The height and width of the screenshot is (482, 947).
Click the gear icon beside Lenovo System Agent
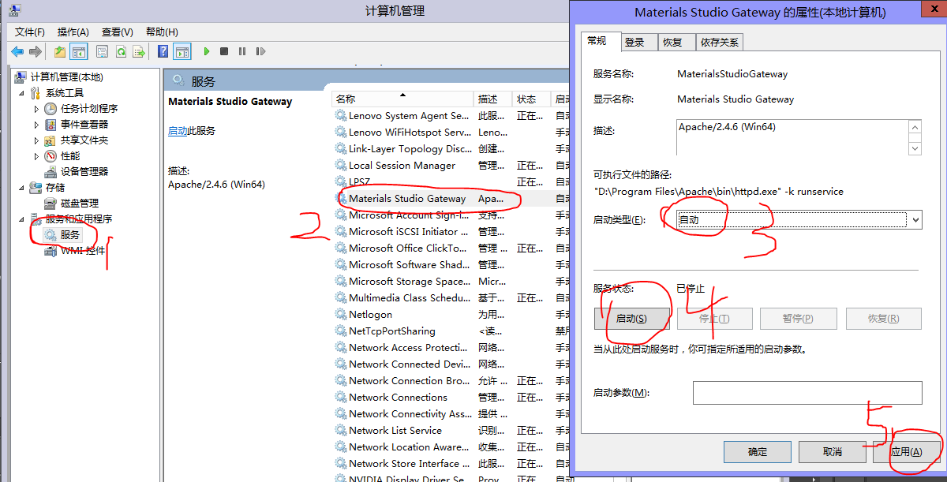click(x=341, y=116)
